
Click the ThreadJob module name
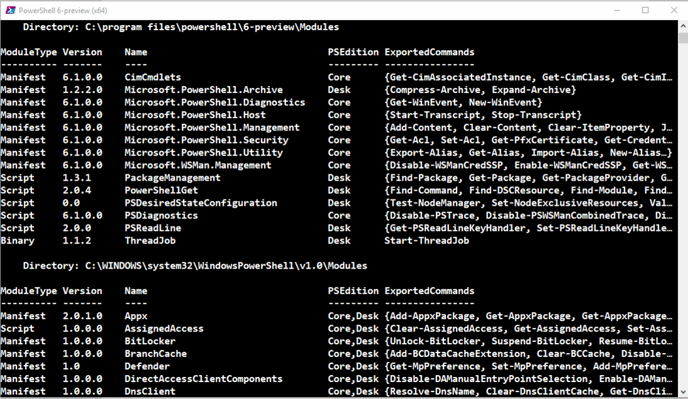[150, 241]
